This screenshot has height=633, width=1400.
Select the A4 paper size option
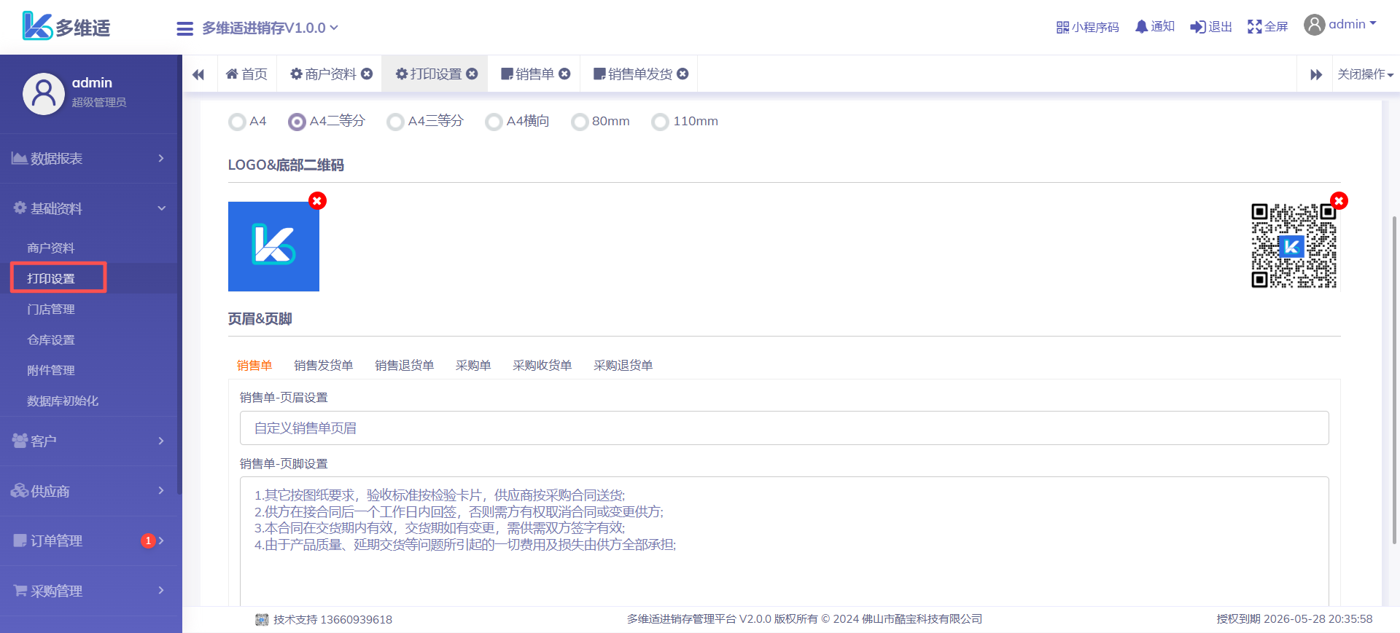point(237,122)
